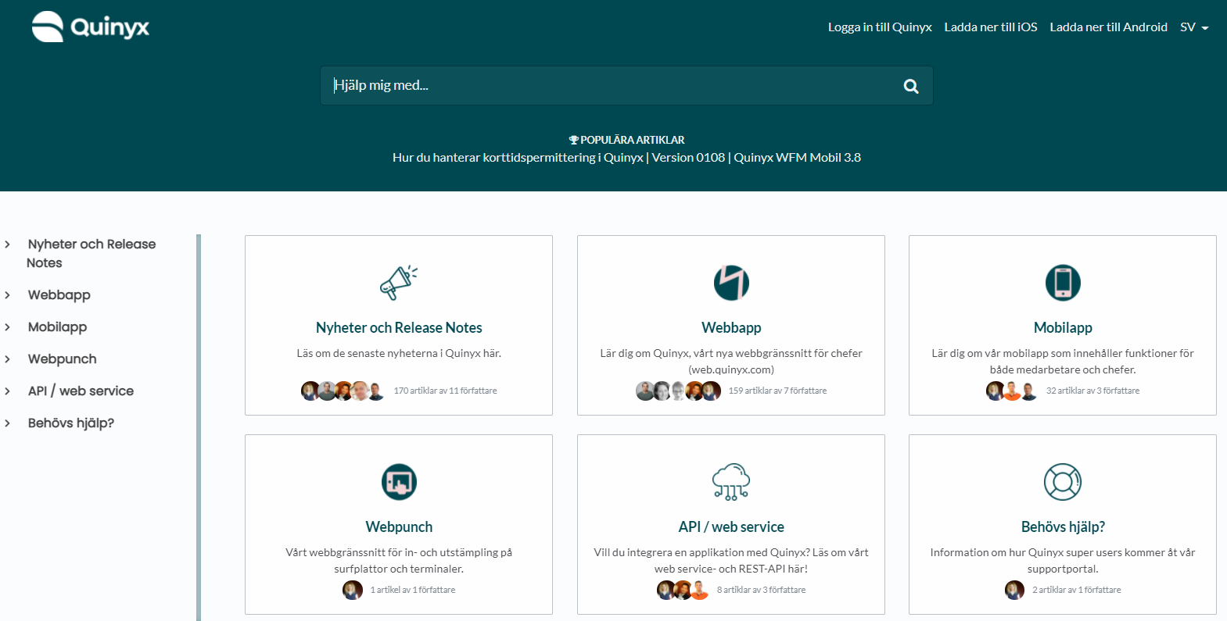The image size is (1227, 621).
Task: Click description about web service- och REST-API
Action: [x=731, y=561]
